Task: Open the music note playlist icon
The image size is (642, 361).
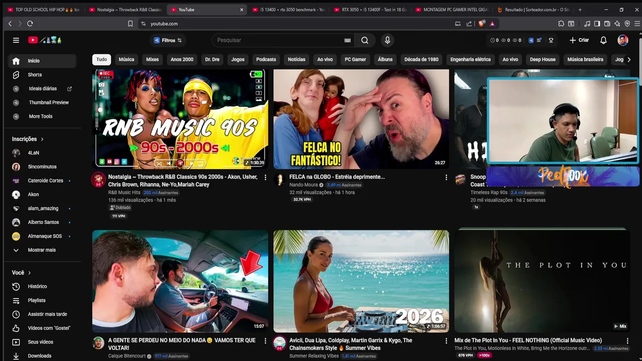Action: (x=587, y=24)
